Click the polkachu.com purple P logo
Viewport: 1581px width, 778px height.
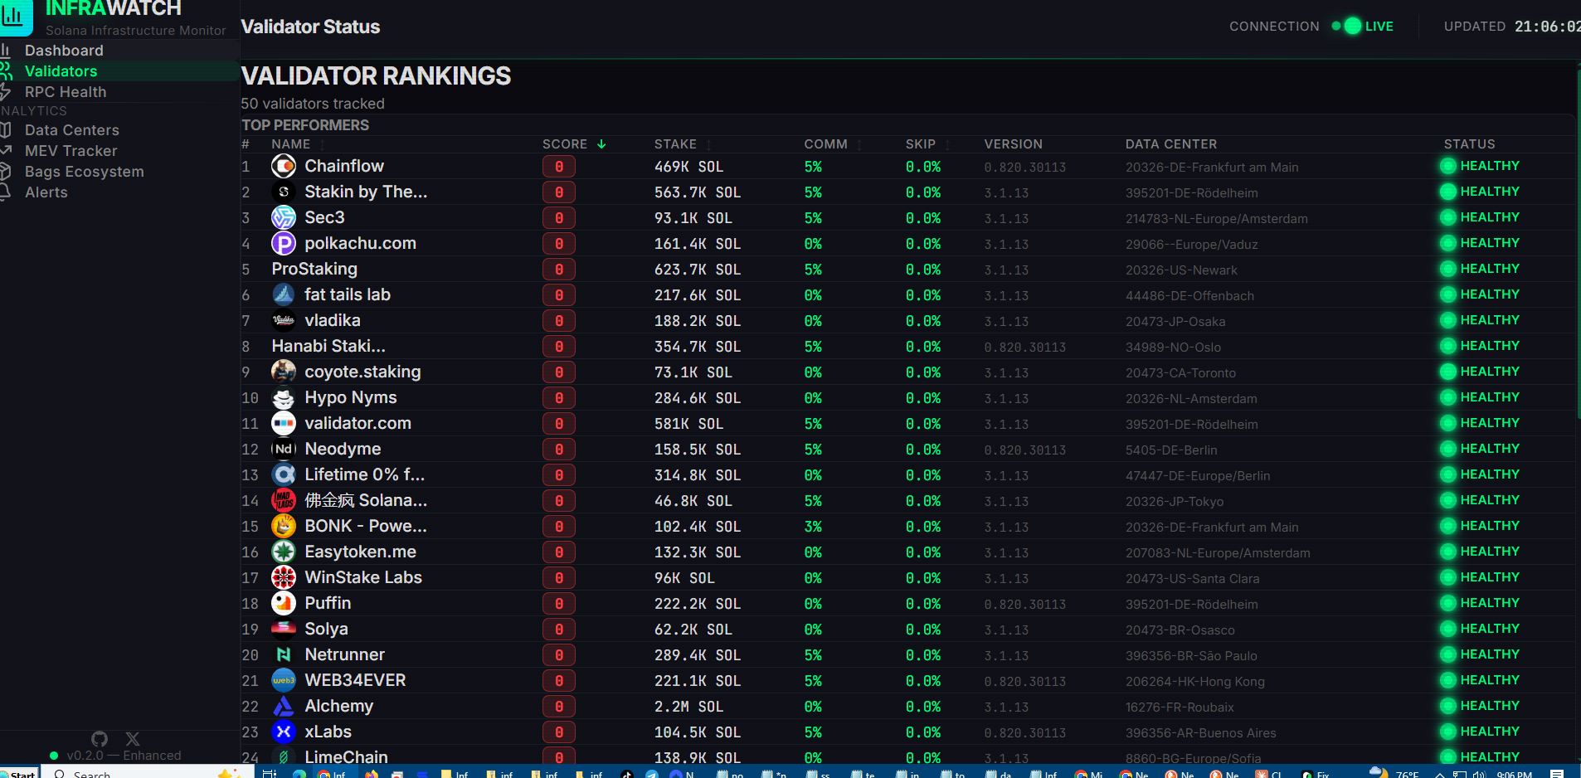point(284,243)
